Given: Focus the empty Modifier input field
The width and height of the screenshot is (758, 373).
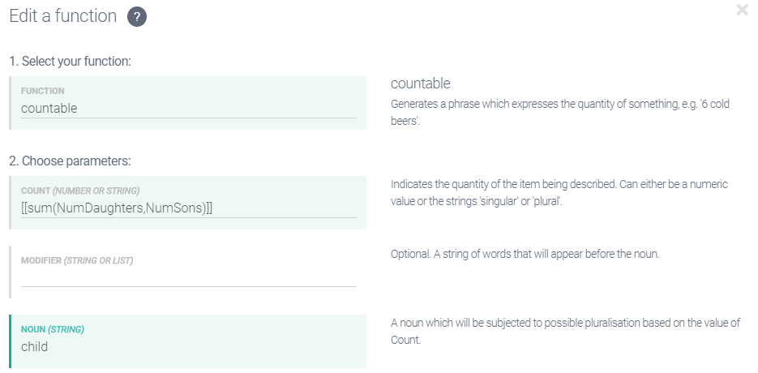Looking at the screenshot, I should click(x=188, y=277).
